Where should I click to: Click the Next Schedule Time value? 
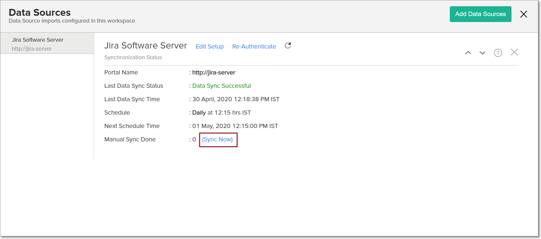click(235, 126)
